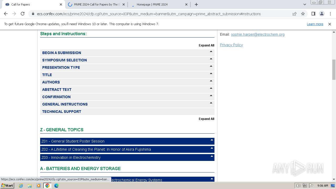Expand Z03 Innovation in Electrochemistry
The width and height of the screenshot is (336, 189).
pyautogui.click(x=127, y=157)
